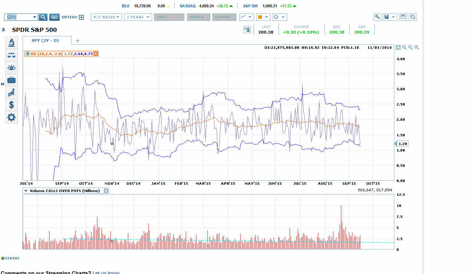Click the first zoom magnifier above price axis
The width and height of the screenshot is (473, 274).
pos(404,47)
